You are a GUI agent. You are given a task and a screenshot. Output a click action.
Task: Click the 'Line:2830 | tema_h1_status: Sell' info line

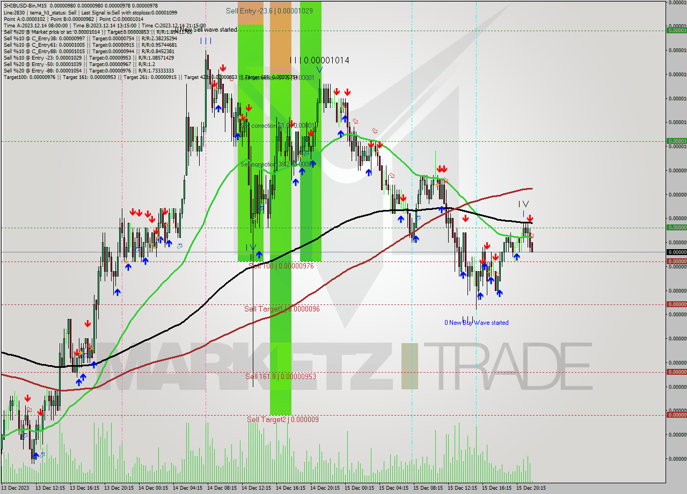tap(90, 12)
